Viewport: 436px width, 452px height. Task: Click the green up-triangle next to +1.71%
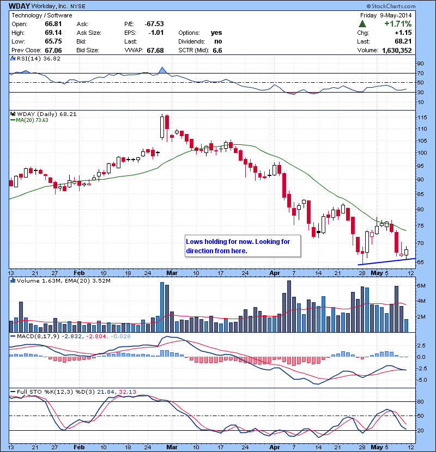click(x=362, y=24)
